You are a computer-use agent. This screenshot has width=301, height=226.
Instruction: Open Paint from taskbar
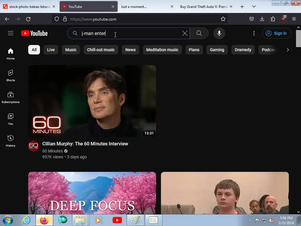click(x=135, y=220)
